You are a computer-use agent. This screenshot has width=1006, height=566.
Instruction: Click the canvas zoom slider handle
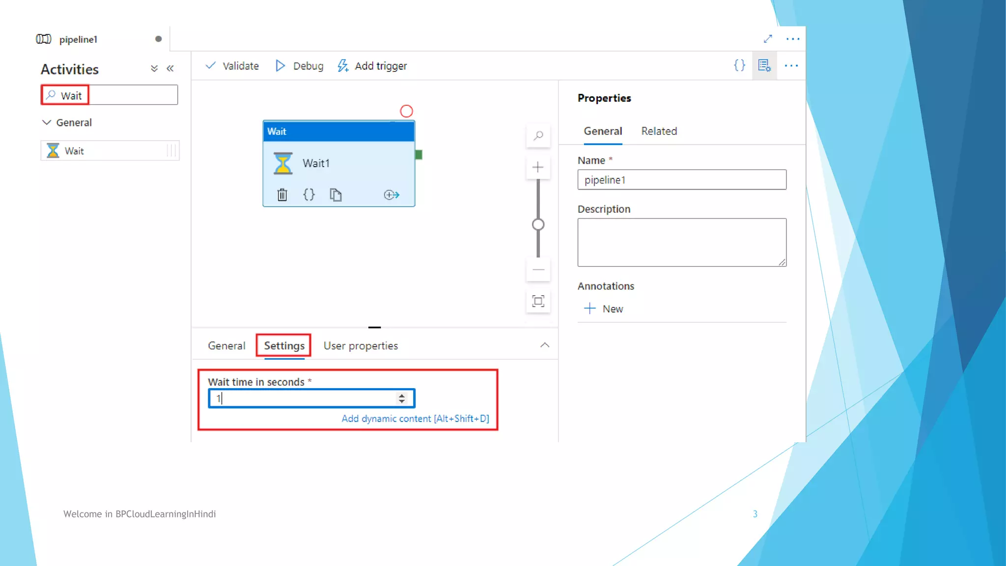pos(538,225)
